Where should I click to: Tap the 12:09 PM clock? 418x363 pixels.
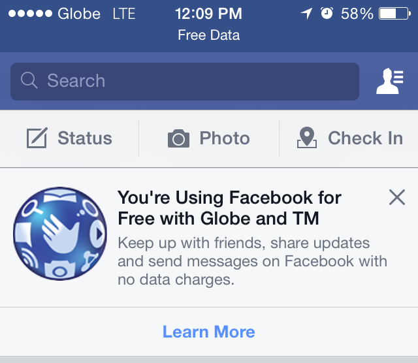tap(209, 13)
